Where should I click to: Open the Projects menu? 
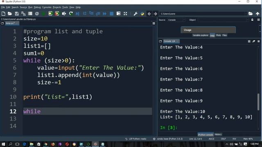click(57, 7)
